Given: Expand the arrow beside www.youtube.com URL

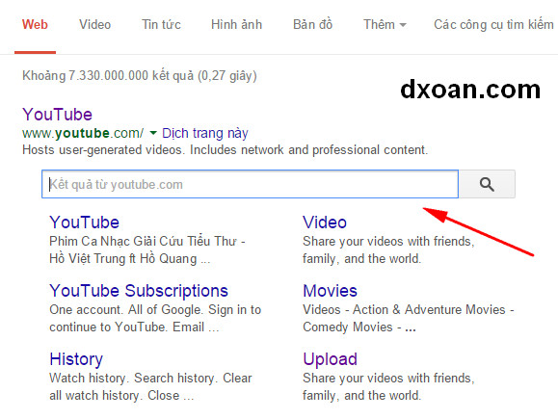Looking at the screenshot, I should (x=153, y=133).
